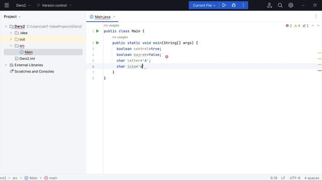322x181 pixels.
Task: Place cursor on 'boolean bayrak=false;' line
Action: [139, 55]
